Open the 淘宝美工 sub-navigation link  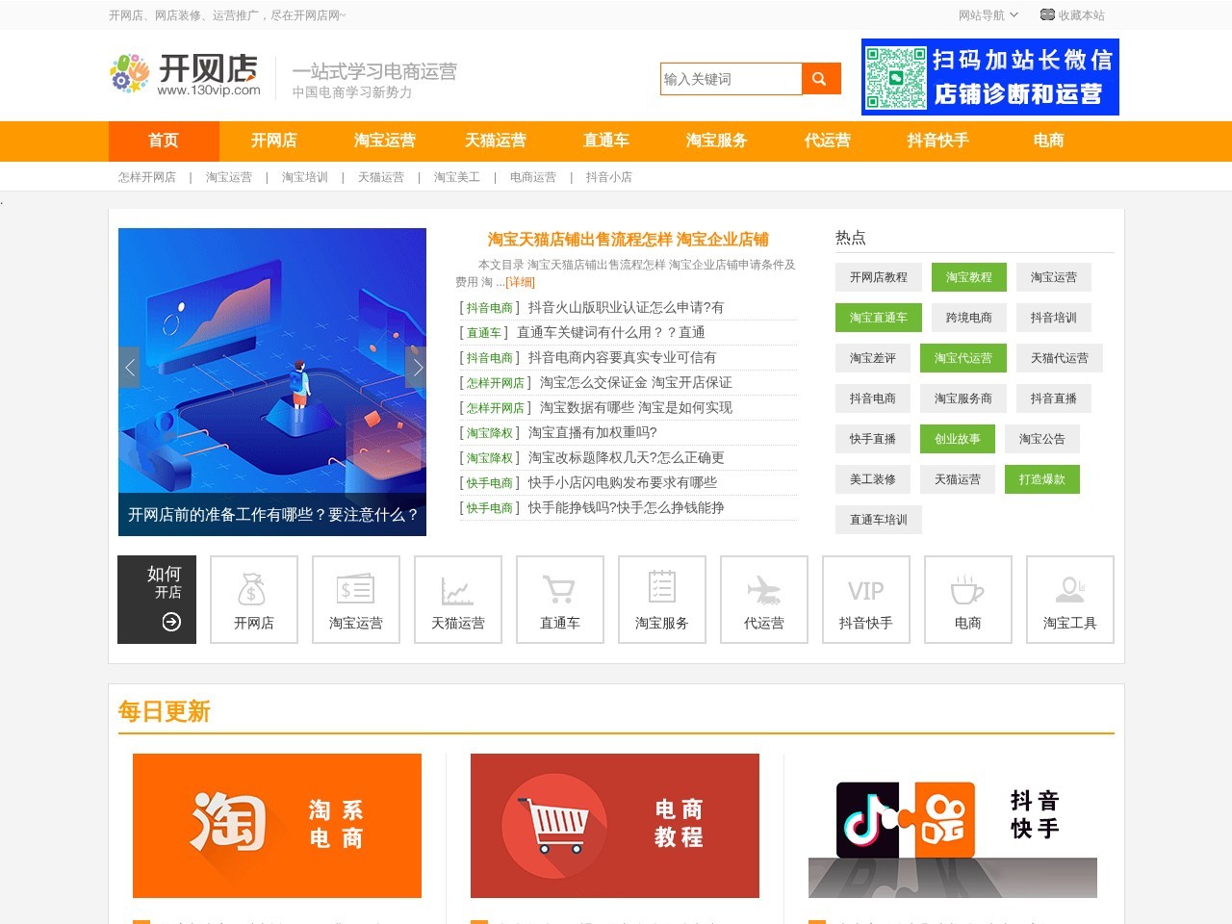click(x=457, y=177)
